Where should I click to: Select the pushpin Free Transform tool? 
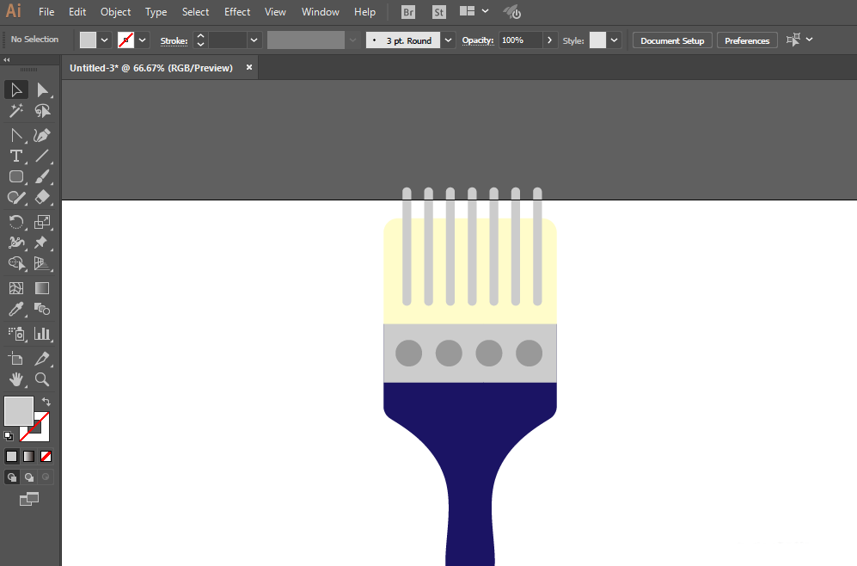pyautogui.click(x=42, y=243)
